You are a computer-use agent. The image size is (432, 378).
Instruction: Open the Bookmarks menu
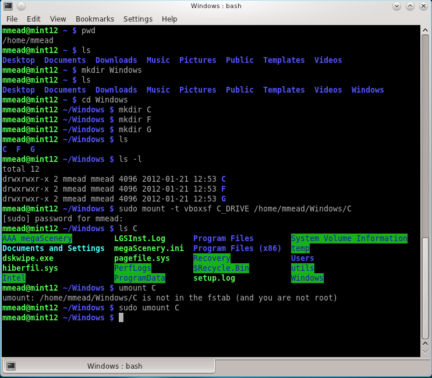94,19
